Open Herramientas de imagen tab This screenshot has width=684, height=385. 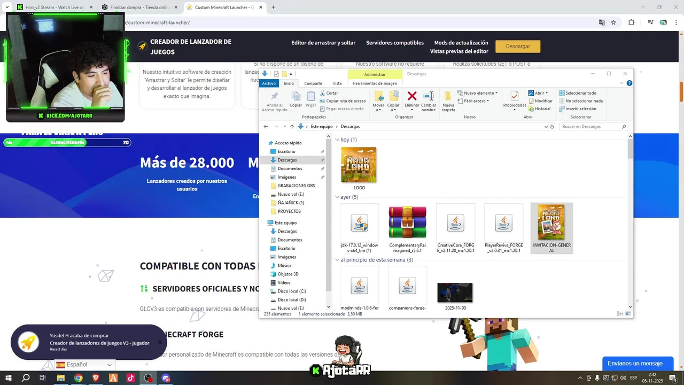(375, 83)
